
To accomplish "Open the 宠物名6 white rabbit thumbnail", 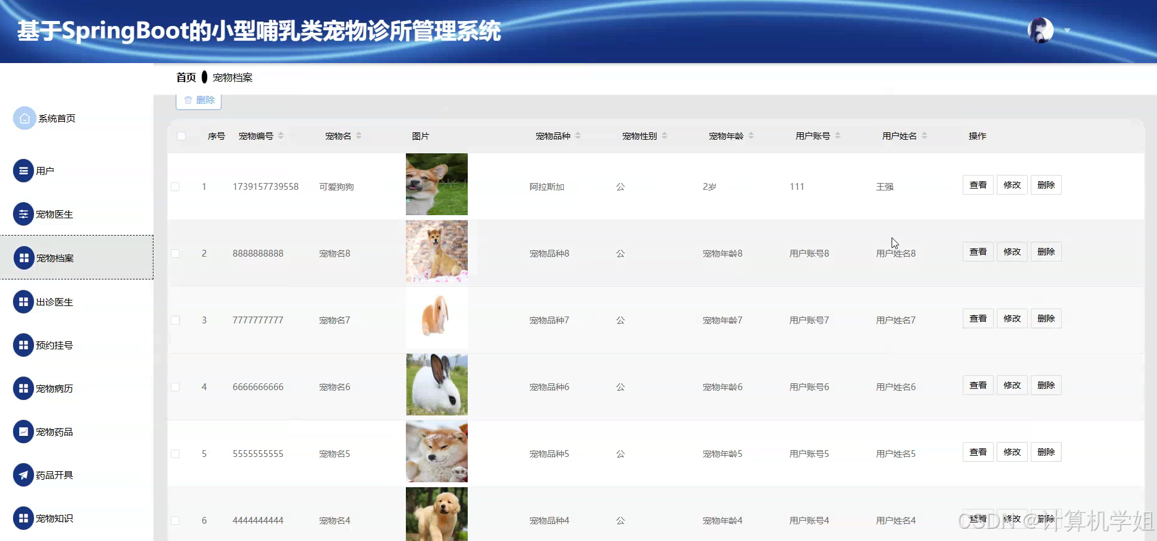I will click(x=437, y=385).
